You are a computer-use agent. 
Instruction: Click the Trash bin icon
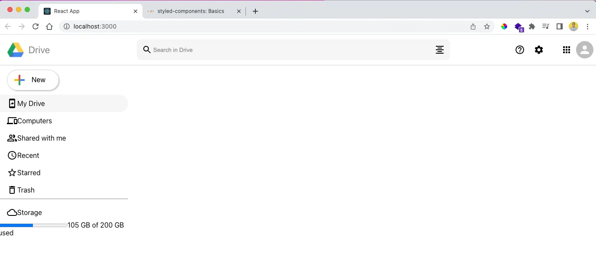click(x=12, y=190)
